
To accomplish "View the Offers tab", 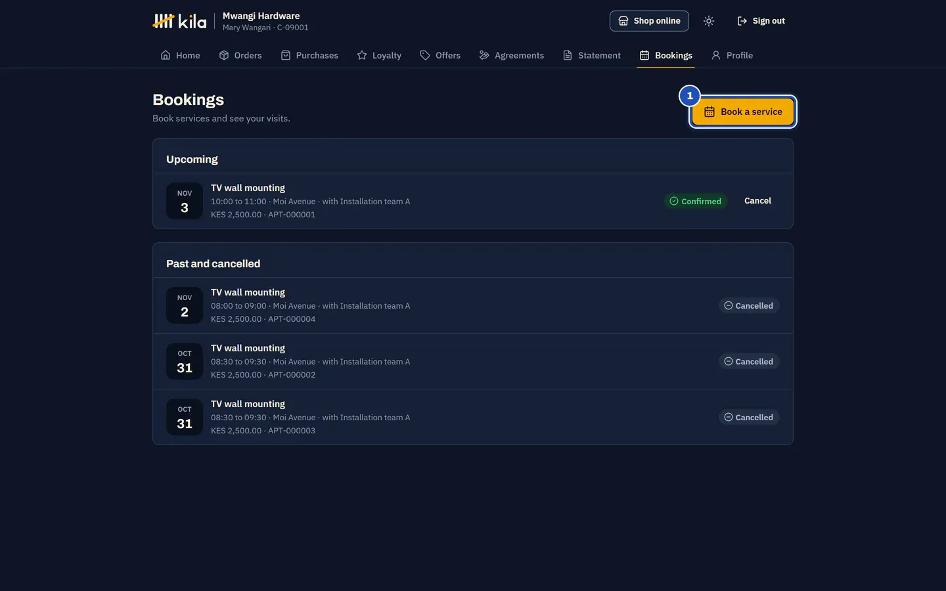I will click(440, 55).
